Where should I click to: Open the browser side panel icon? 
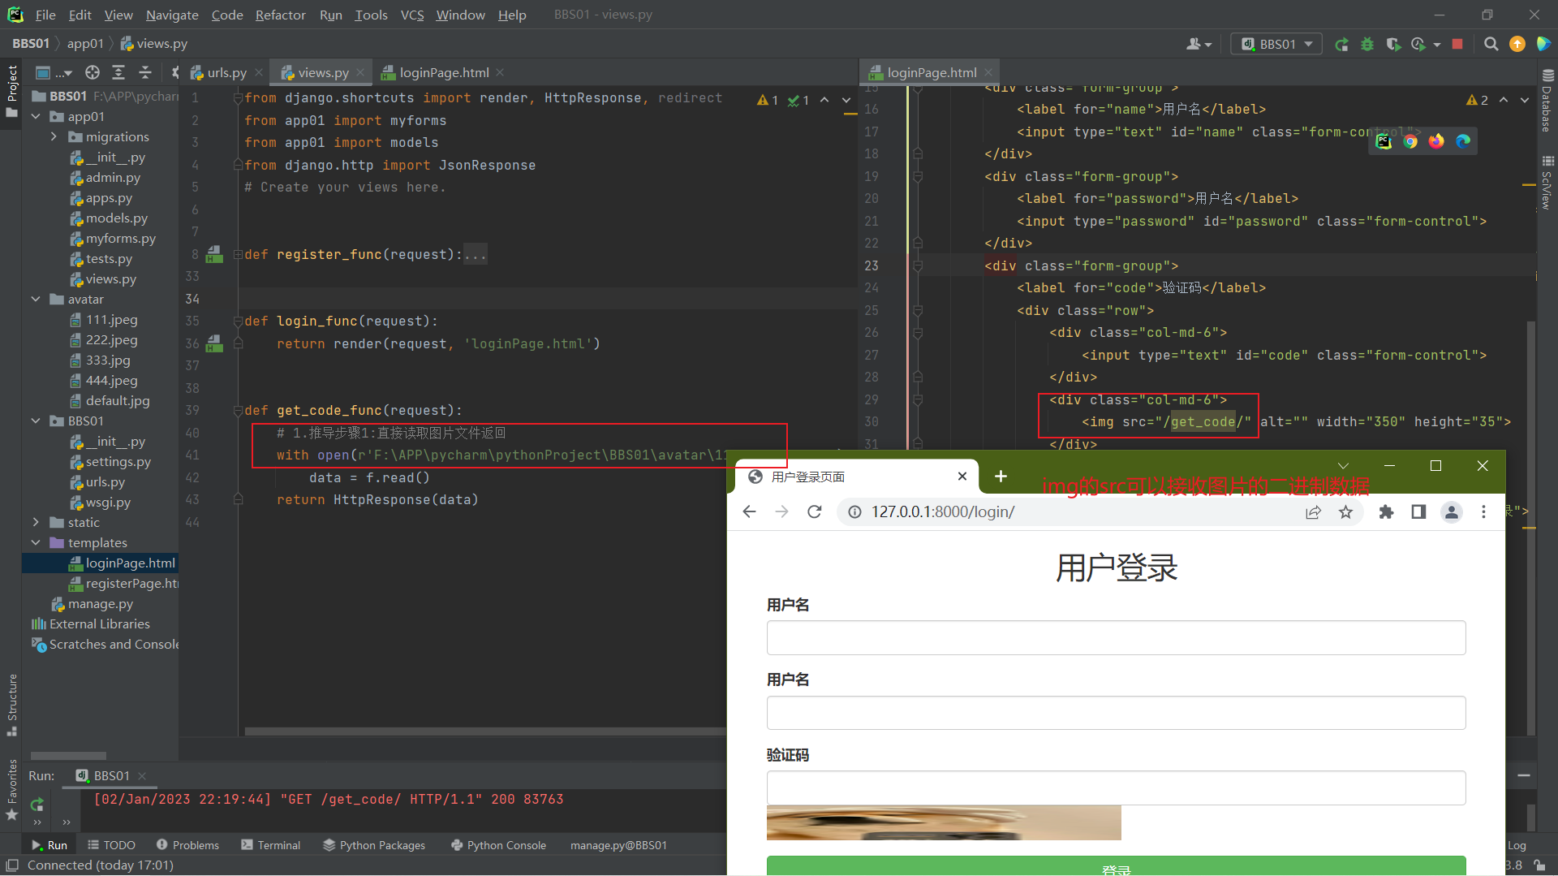pyautogui.click(x=1418, y=511)
